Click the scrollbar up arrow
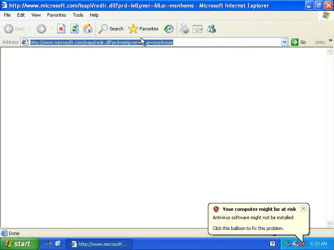 click(x=329, y=51)
